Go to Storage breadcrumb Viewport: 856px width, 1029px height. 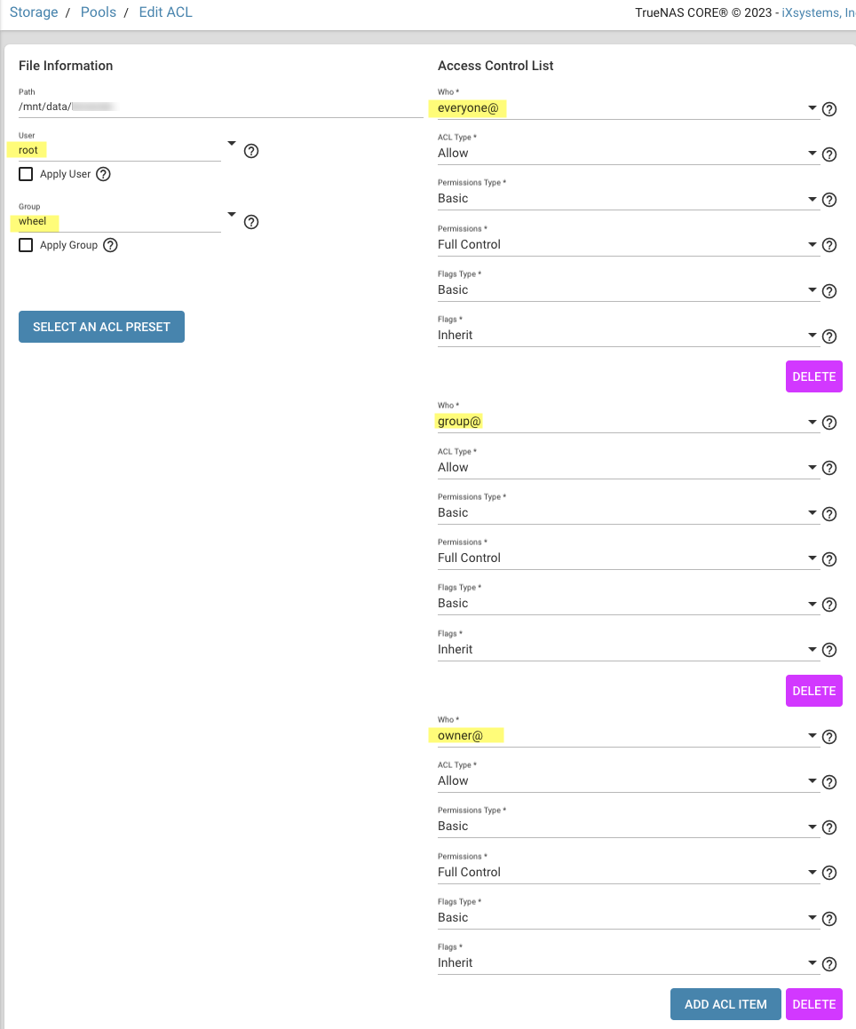click(34, 12)
